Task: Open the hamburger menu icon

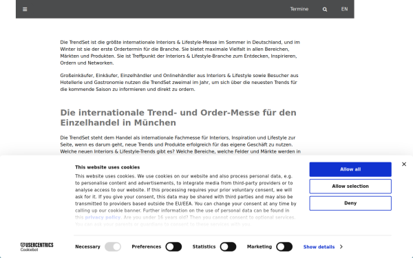Action: point(25,9)
